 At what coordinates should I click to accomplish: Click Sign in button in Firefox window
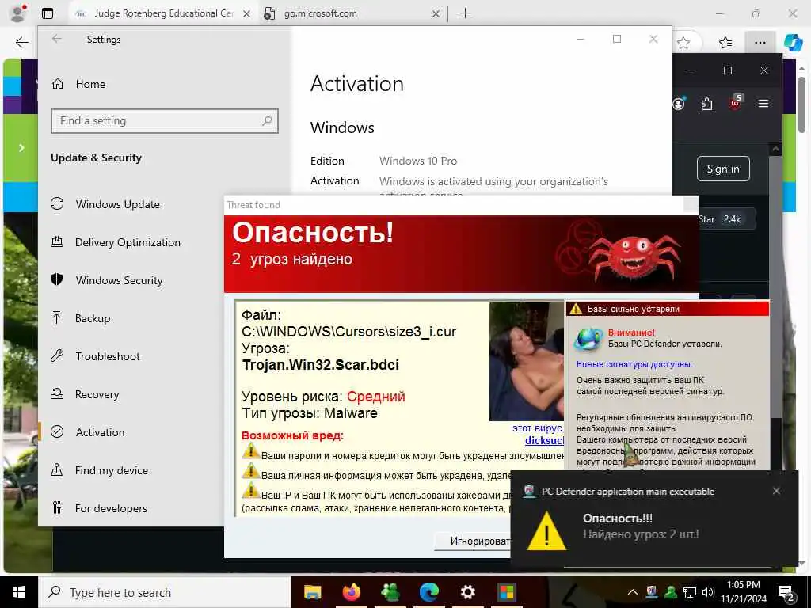(723, 169)
